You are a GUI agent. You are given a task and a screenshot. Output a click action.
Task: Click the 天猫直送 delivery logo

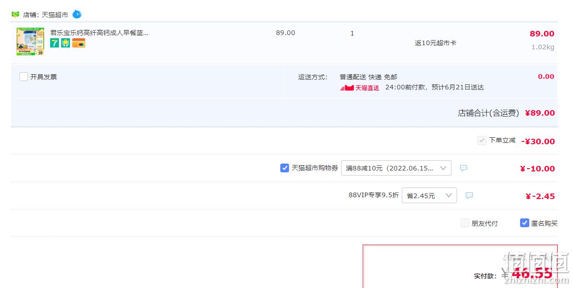[359, 88]
